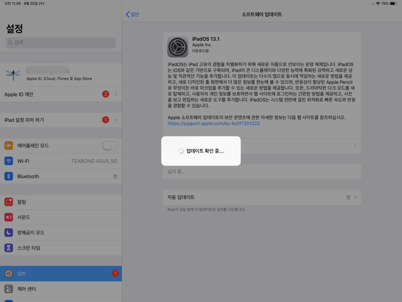
Task: Expand the iPad 설정 마저 하기 chevron
Action: (116, 120)
